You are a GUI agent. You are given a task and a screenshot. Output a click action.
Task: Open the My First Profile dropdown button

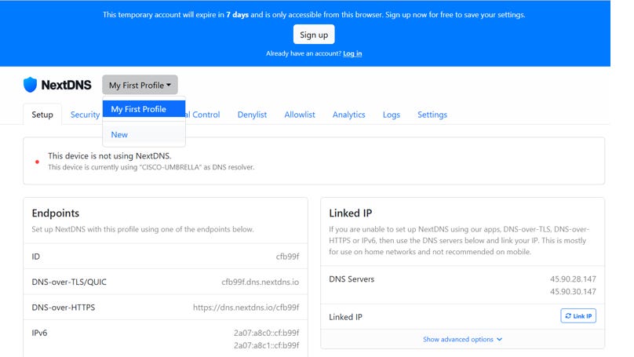click(x=140, y=85)
